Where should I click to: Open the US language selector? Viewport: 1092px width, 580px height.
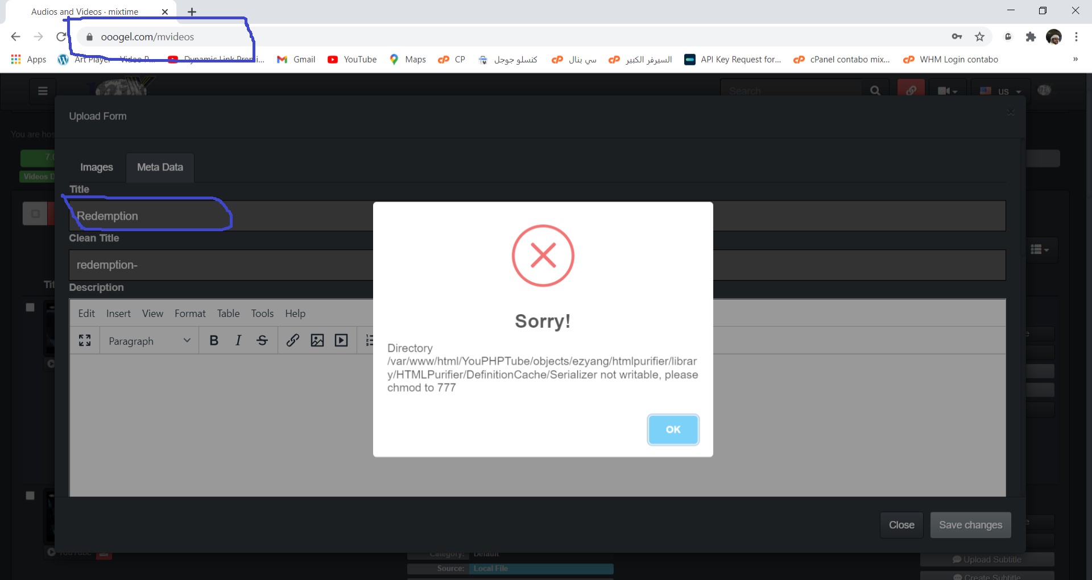[1002, 91]
